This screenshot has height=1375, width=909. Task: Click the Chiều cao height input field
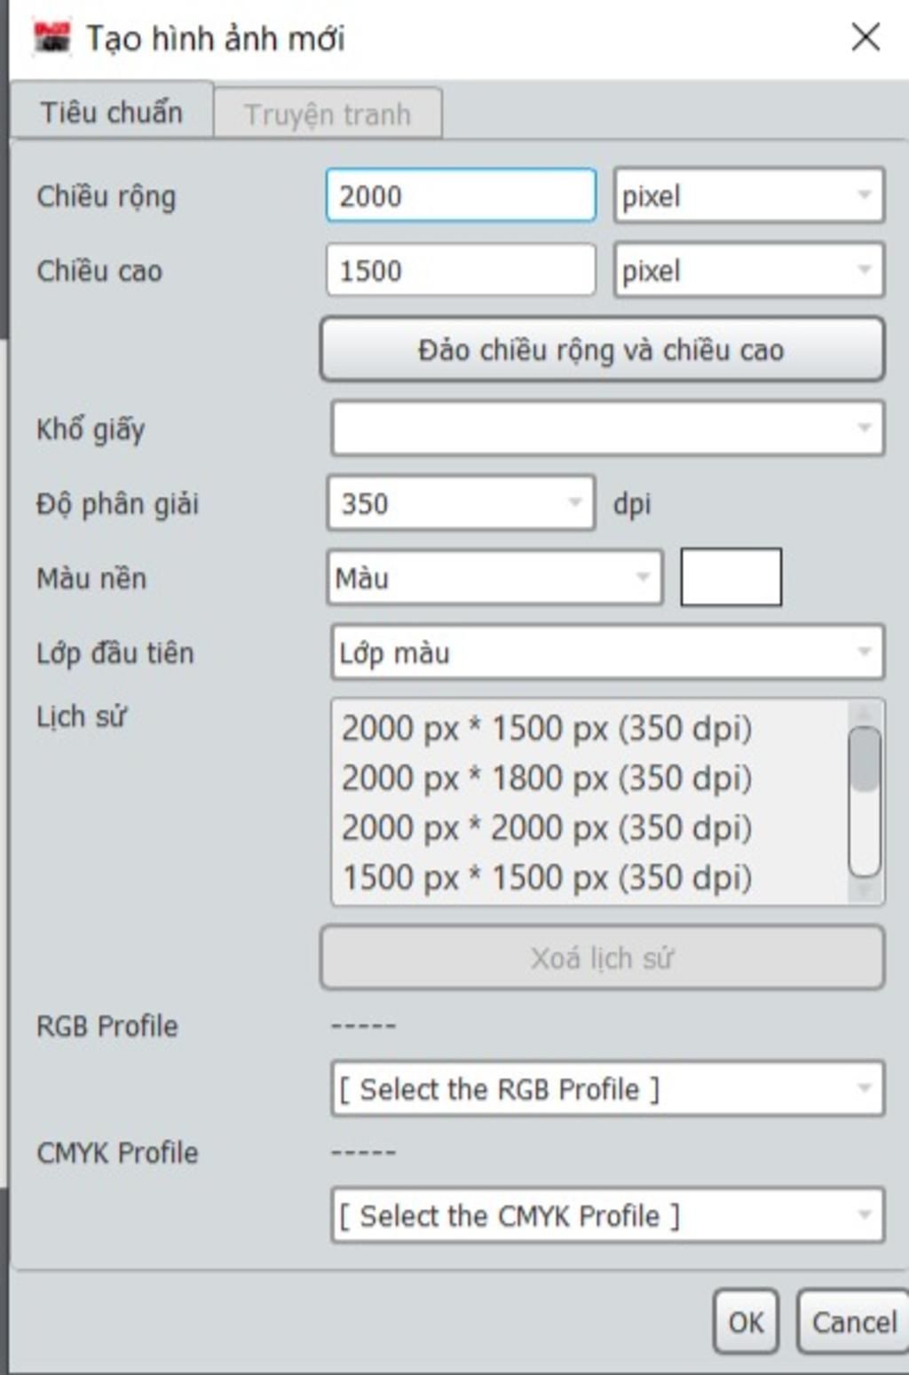point(461,270)
